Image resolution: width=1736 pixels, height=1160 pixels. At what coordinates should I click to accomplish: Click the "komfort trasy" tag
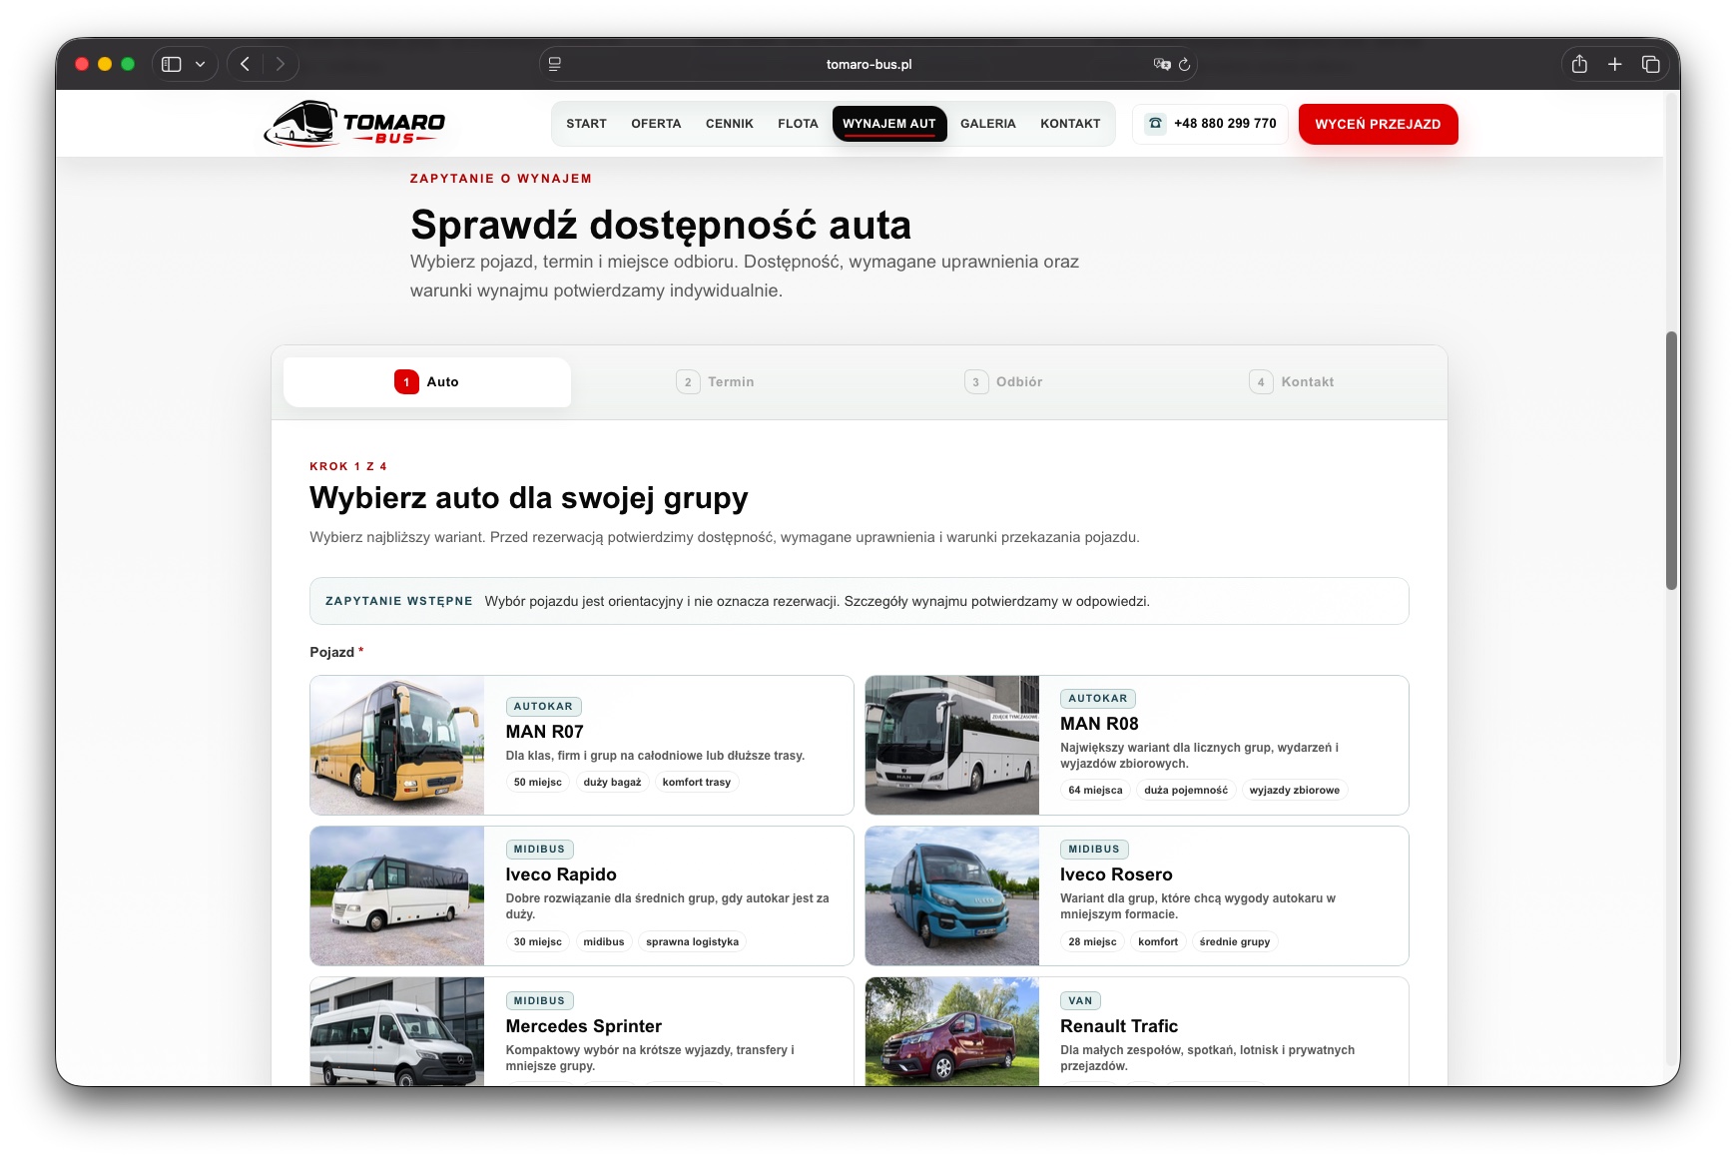697,783
